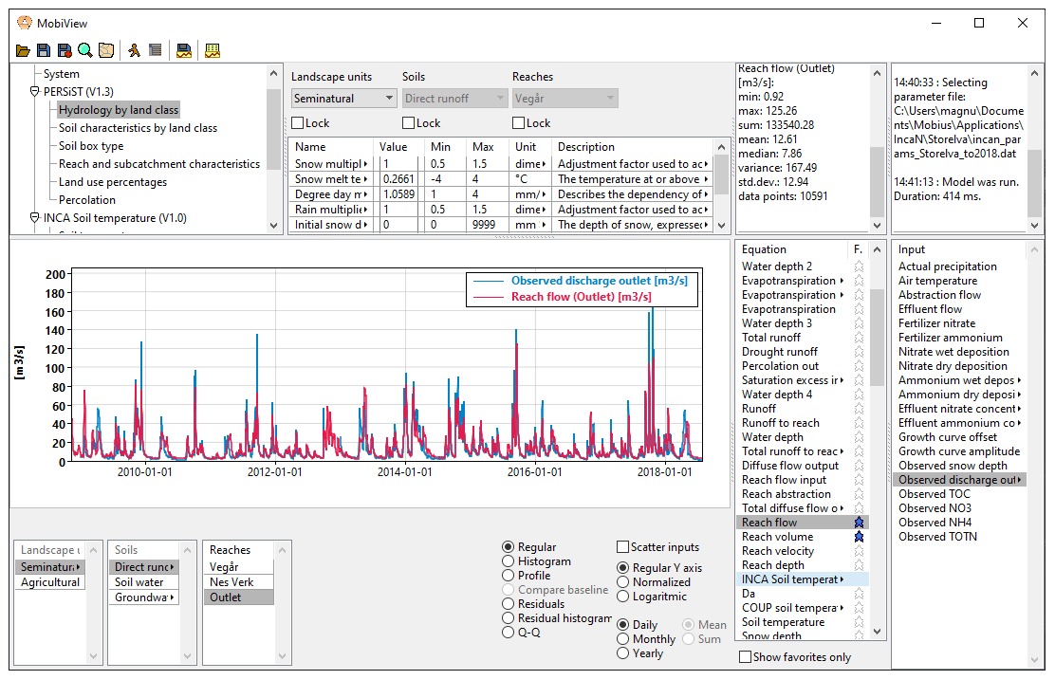Click the save parameters floppy disk icon

[x=44, y=50]
